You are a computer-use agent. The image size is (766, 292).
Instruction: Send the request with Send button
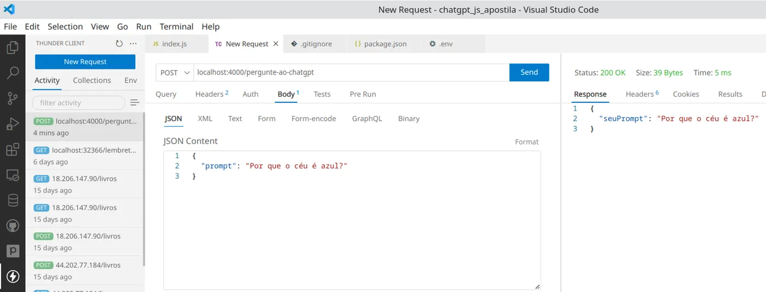529,72
